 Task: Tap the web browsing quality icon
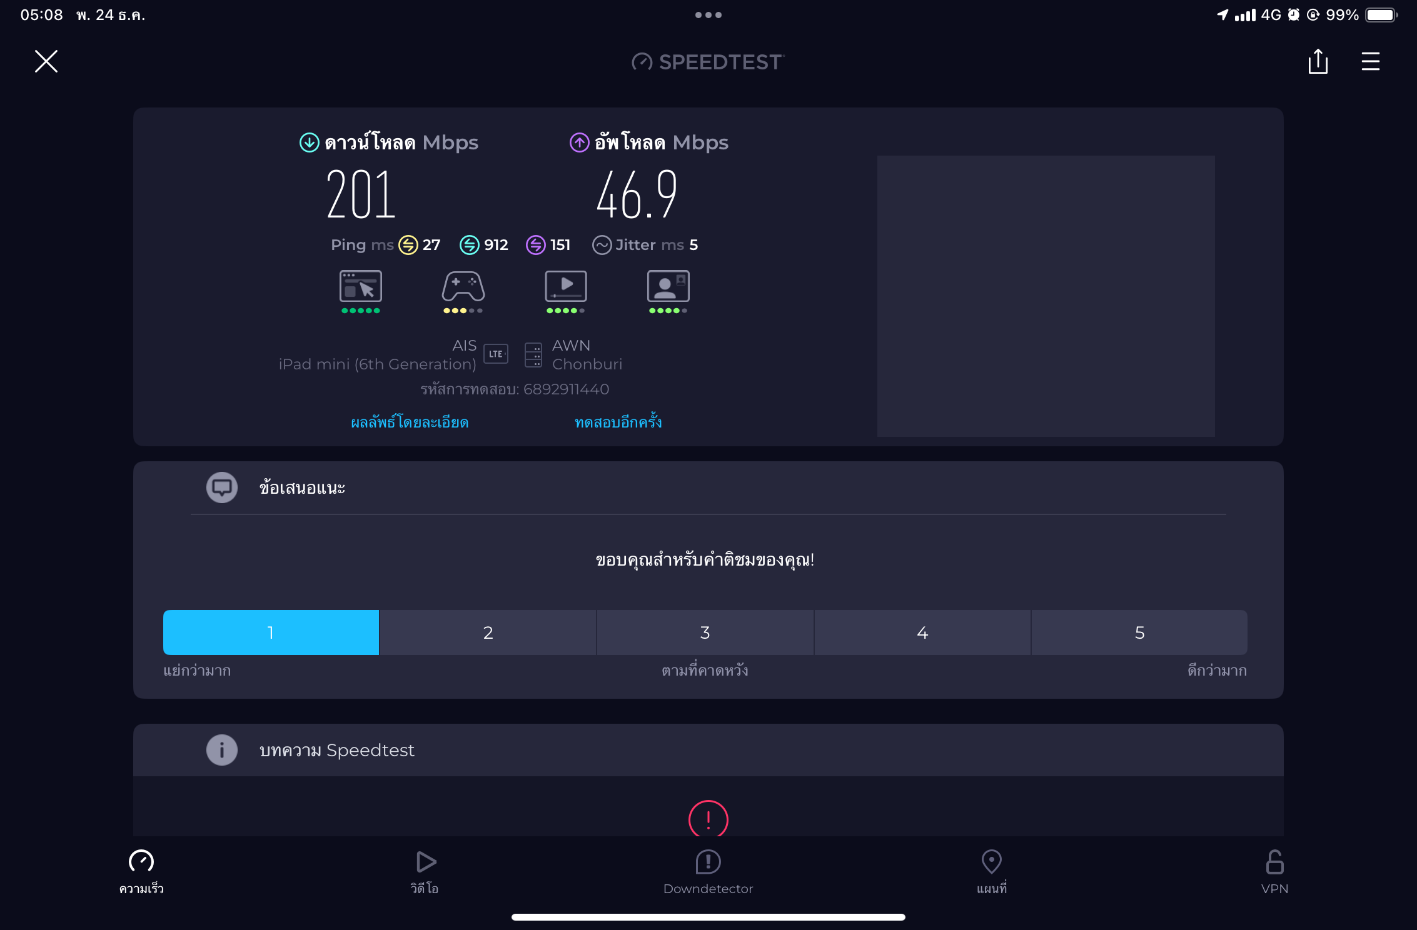pos(360,287)
